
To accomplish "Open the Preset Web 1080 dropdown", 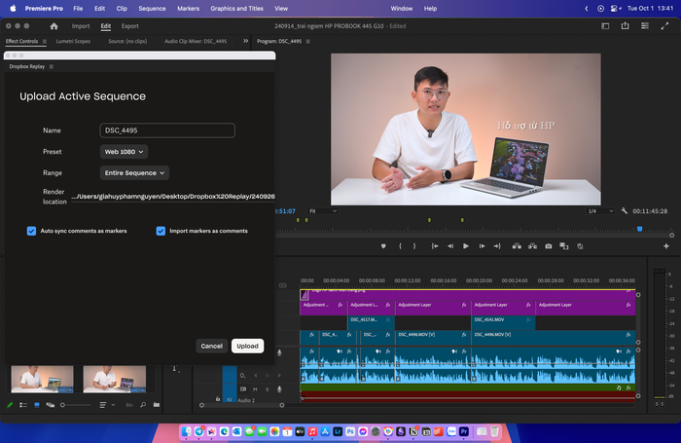I will pos(125,152).
